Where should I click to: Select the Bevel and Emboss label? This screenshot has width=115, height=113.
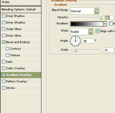18,42
